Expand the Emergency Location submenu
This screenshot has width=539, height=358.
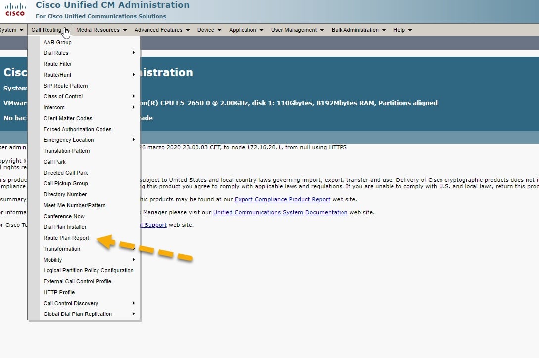[x=90, y=140]
